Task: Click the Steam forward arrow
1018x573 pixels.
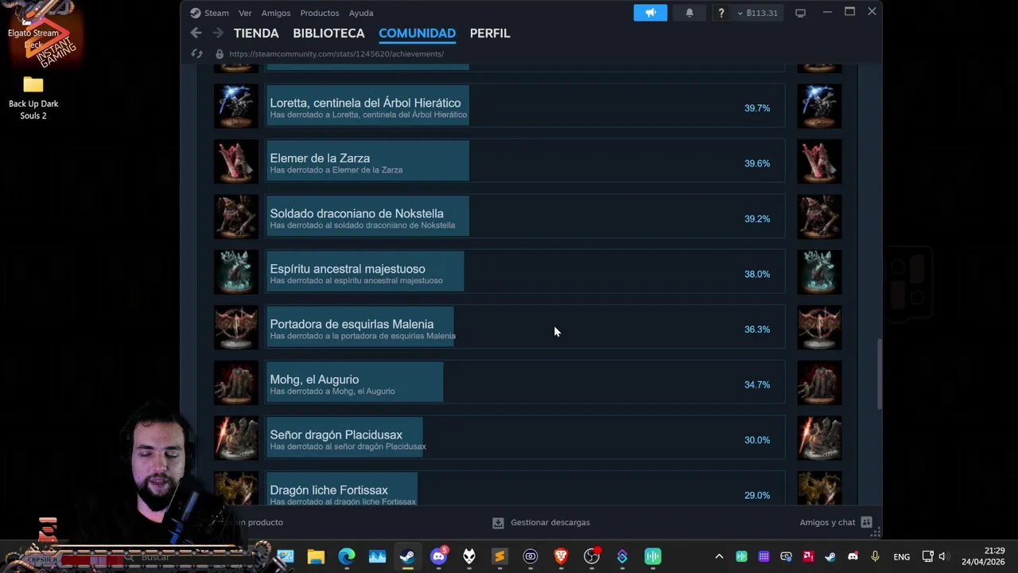Action: point(217,33)
